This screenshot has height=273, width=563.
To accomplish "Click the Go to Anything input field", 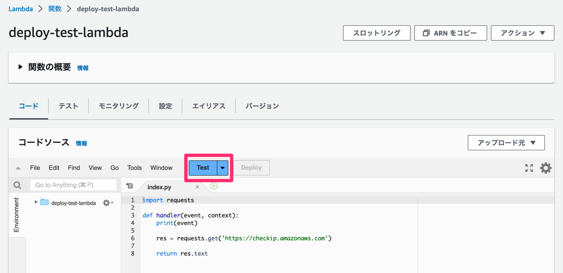I will (73, 185).
